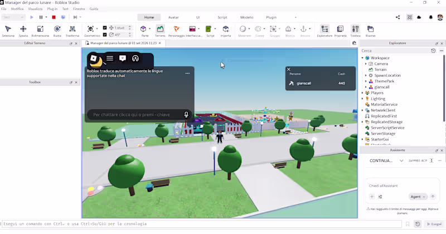Open the CONTINUA conversation dropdown
Image resolution: width=446 pixels, height=234 pixels.
point(401,160)
